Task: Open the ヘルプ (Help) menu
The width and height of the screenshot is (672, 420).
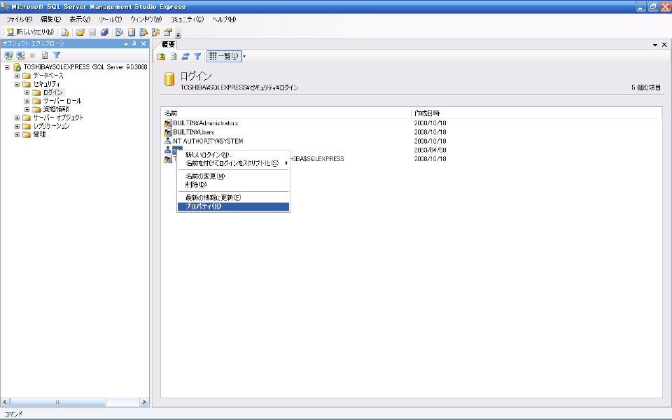Action: tap(224, 20)
